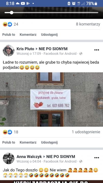Tap the alarm icon in status bar
This screenshot has width=103, height=183.
74,4
